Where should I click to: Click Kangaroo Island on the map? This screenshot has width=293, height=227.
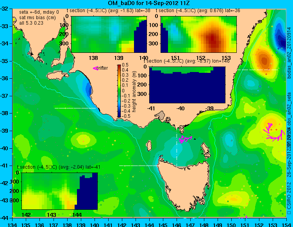click(x=57, y=76)
